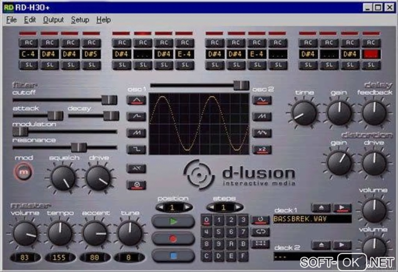The height and width of the screenshot is (272, 398).
Task: Toggle the round filter mod 'm' button
Action: (23, 172)
